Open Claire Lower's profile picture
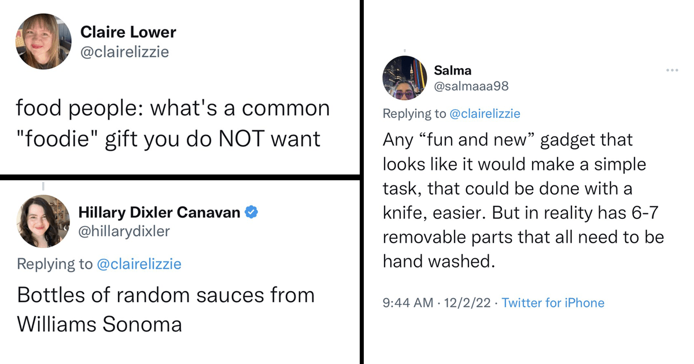The height and width of the screenshot is (364, 694). tap(43, 42)
